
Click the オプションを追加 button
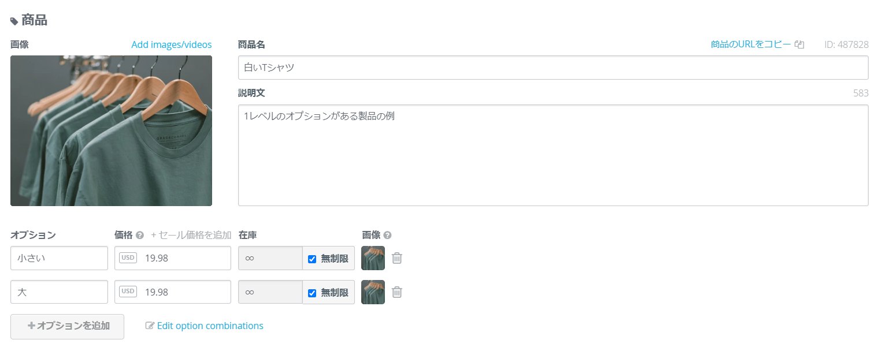(x=67, y=327)
